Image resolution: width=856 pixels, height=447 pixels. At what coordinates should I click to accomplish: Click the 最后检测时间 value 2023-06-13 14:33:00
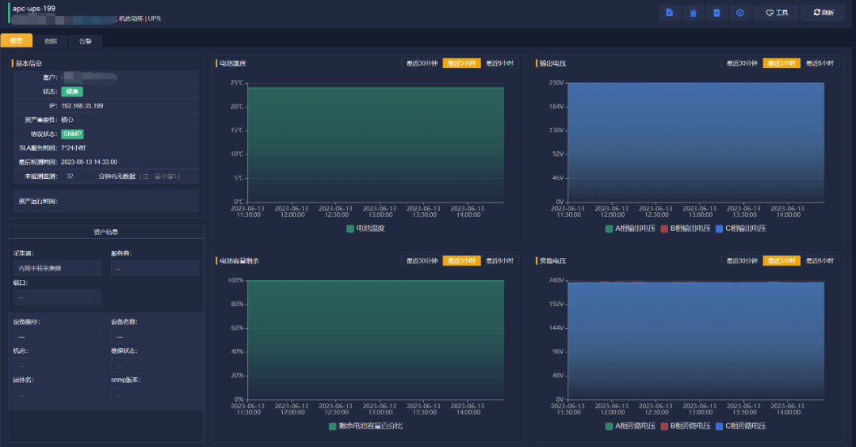[89, 162]
